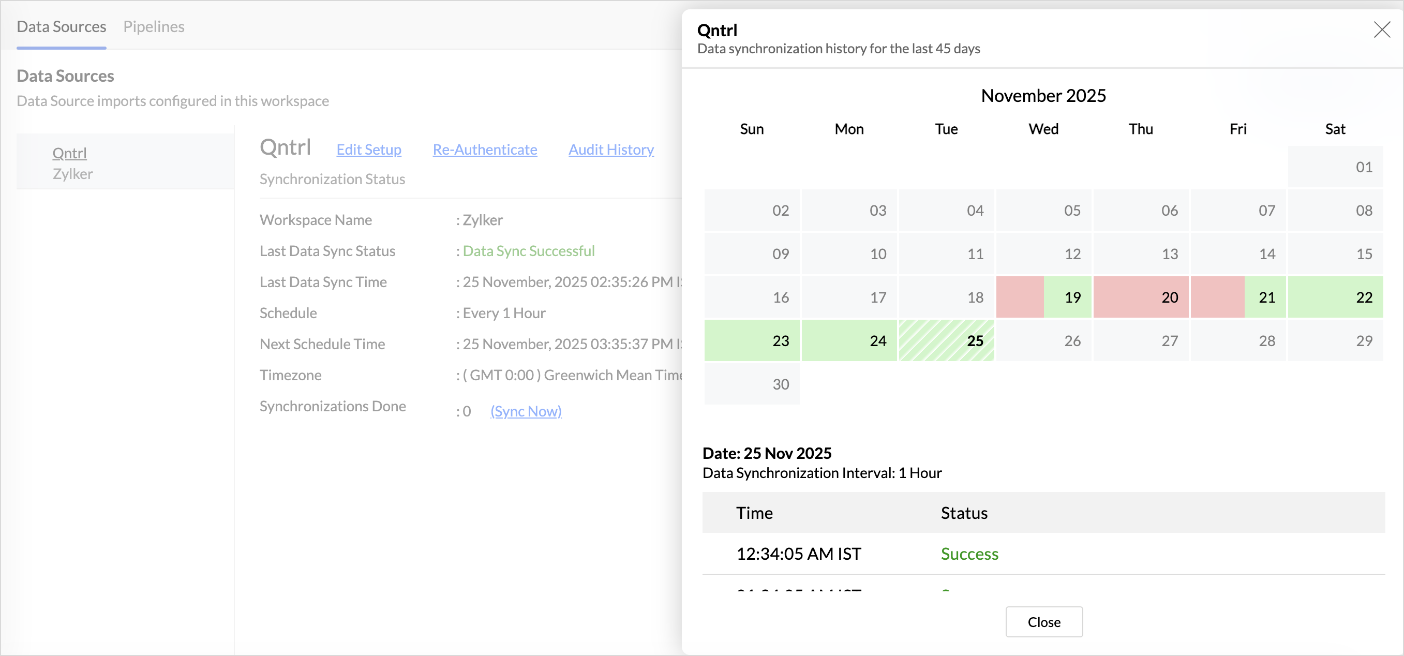Select November 20 red calendar cell
The height and width of the screenshot is (656, 1404).
1140,297
